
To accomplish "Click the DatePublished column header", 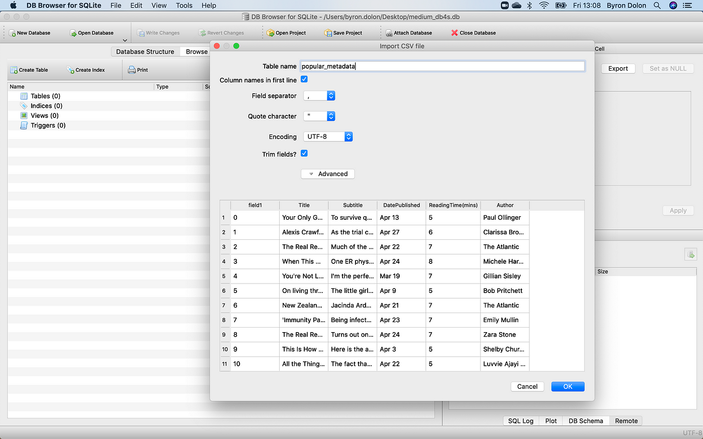I will 401,205.
